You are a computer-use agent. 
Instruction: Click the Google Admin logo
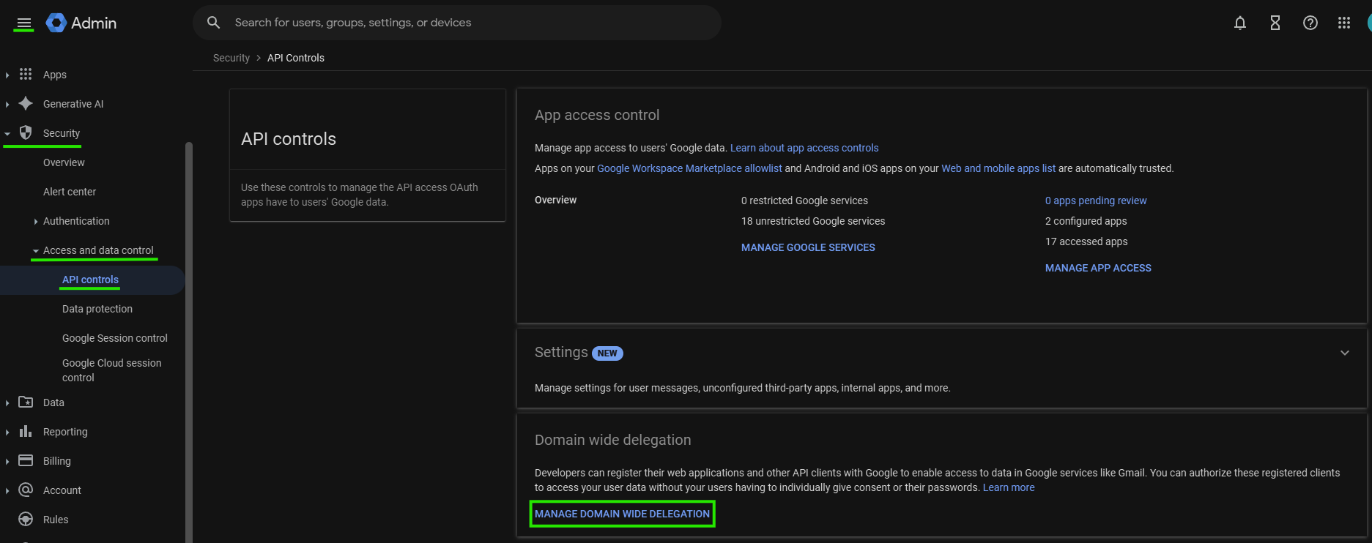[x=81, y=23]
